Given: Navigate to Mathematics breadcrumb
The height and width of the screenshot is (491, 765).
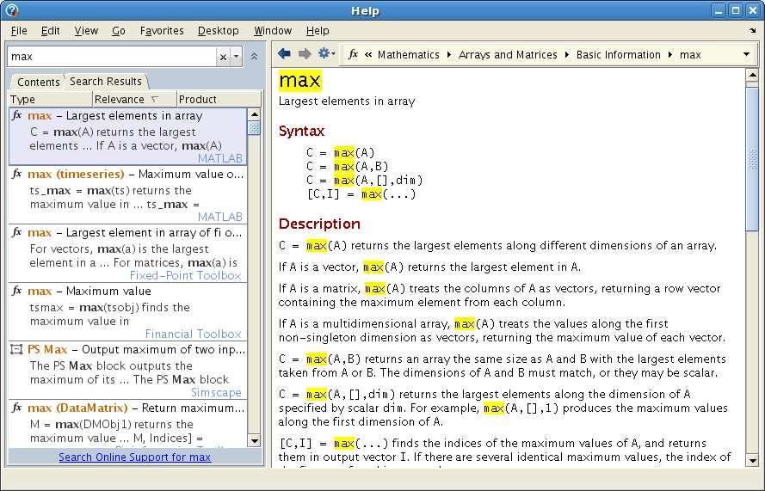Looking at the screenshot, I should [x=409, y=55].
